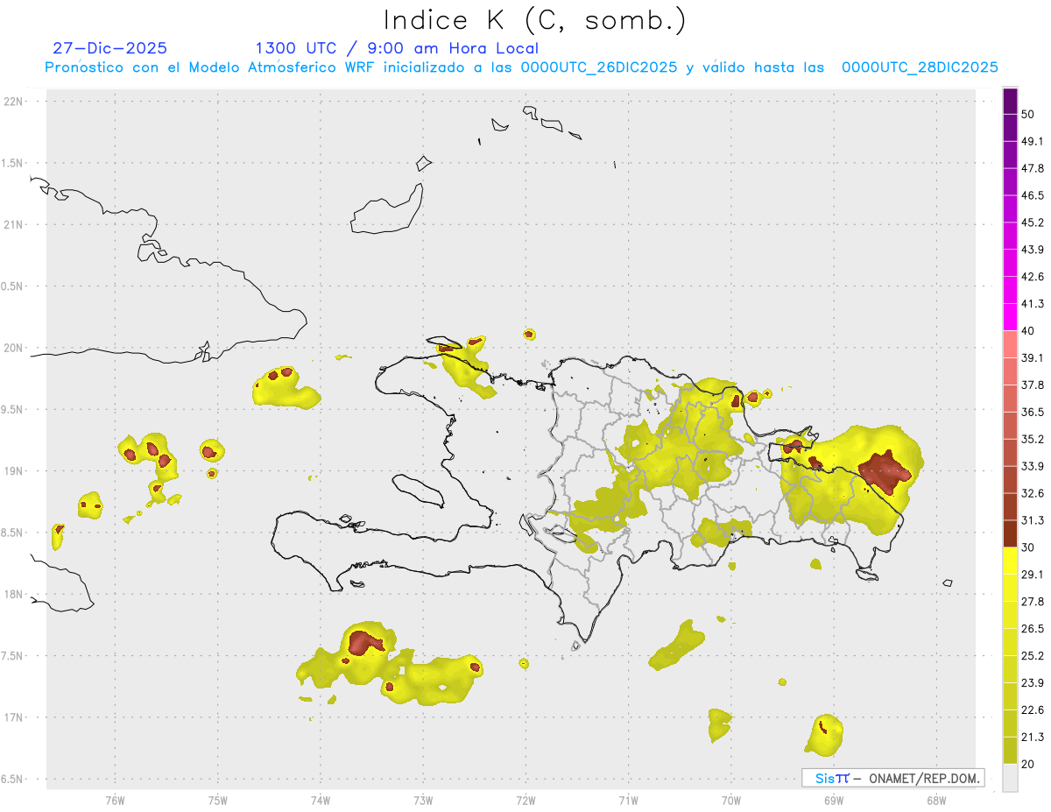Click the colorbar label "26.5"
Image resolution: width=1051 pixels, height=812 pixels.
(x=1033, y=629)
